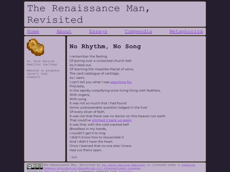Click the sidebar text 'Website in progress'
The image size is (230, 172).
(43, 70)
